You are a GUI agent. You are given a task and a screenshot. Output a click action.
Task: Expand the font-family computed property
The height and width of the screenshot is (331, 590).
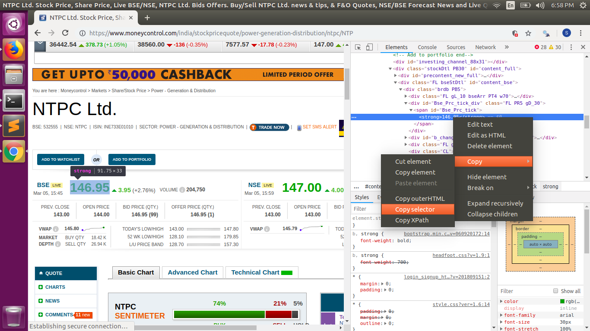[501, 315]
